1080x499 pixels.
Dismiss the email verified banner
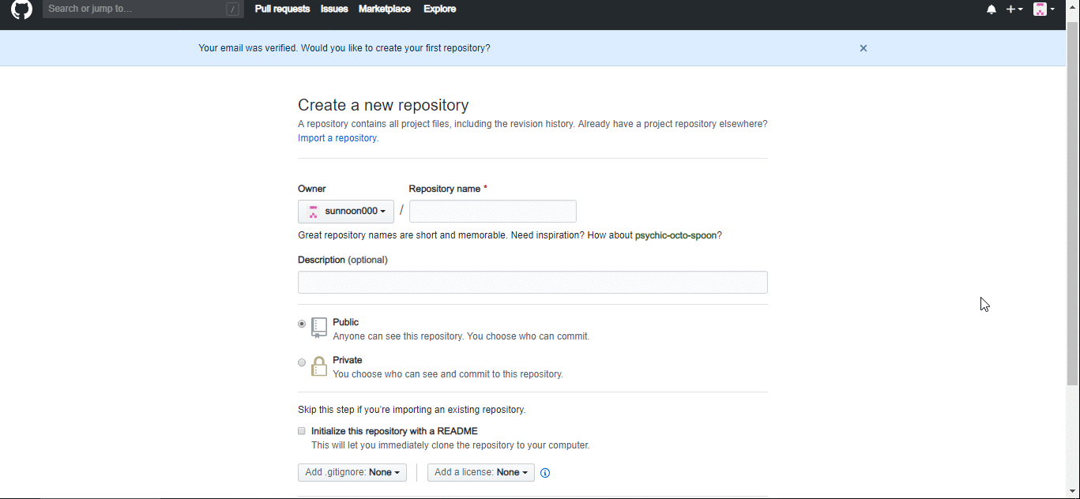864,48
